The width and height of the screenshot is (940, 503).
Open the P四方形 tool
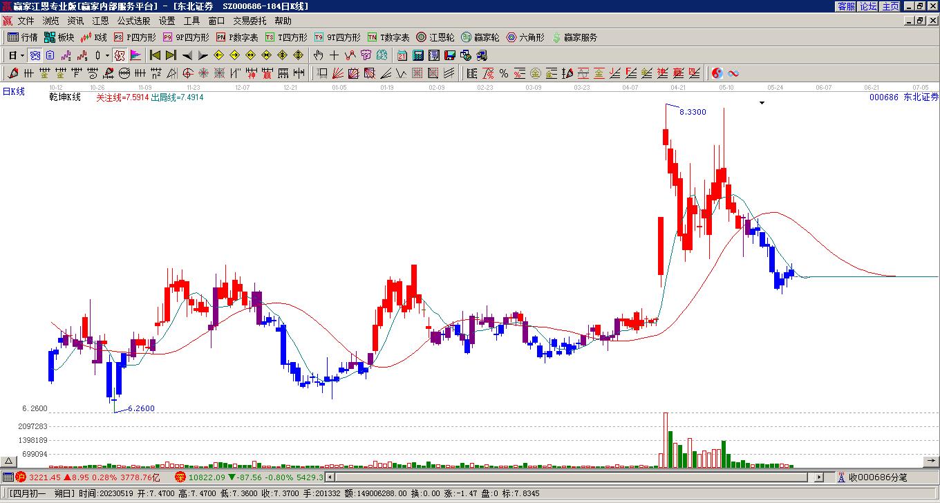pos(135,37)
